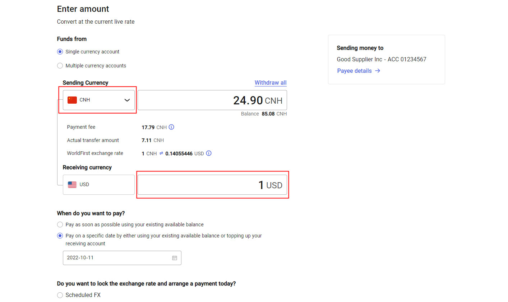Open the calendar icon in date field
The width and height of the screenshot is (508, 302).
click(175, 258)
